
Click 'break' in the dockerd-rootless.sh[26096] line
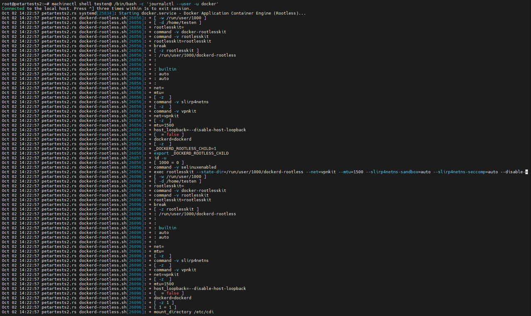pos(160,205)
